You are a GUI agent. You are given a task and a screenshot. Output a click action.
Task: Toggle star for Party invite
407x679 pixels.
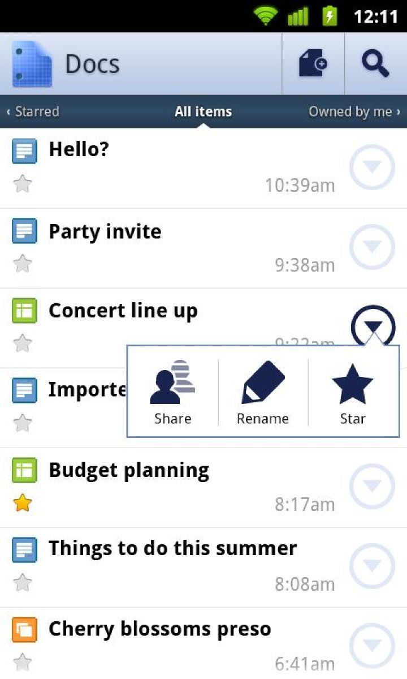point(22,263)
